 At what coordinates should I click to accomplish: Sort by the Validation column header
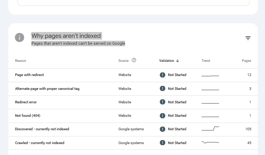167,61
